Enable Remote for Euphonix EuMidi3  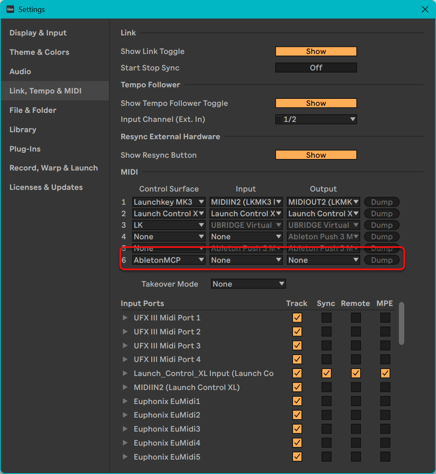356,429
